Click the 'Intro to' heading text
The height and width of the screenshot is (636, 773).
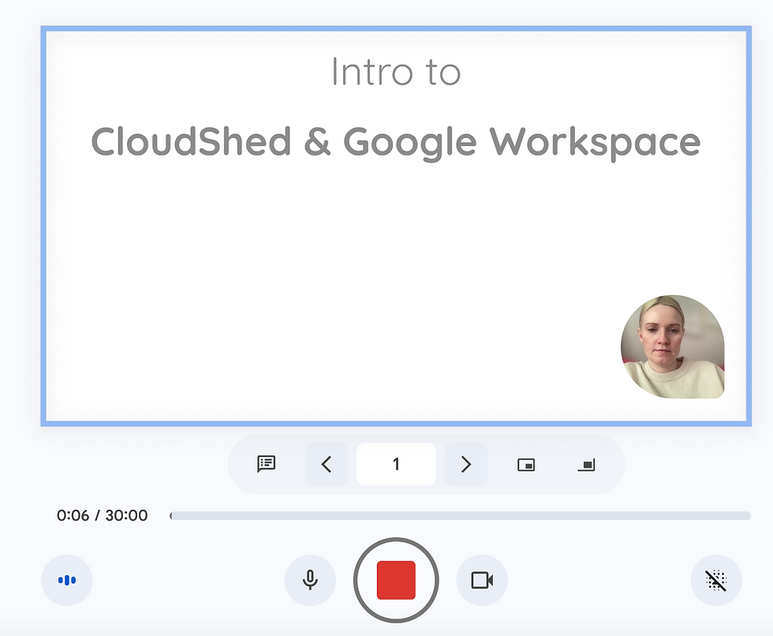396,72
